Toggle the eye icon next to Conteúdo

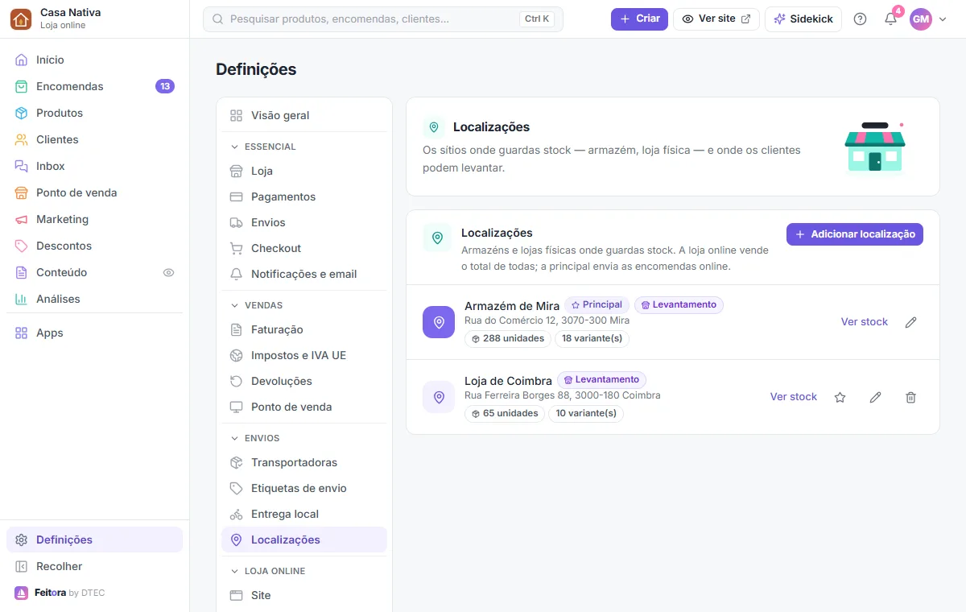[168, 272]
